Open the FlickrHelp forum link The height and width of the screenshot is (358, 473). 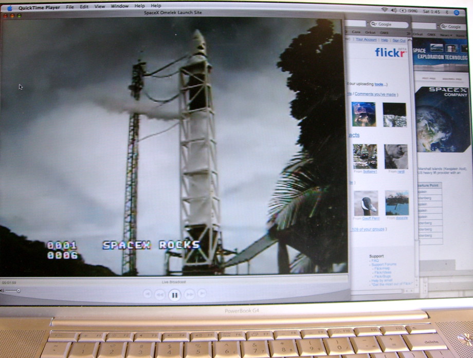(x=382, y=268)
